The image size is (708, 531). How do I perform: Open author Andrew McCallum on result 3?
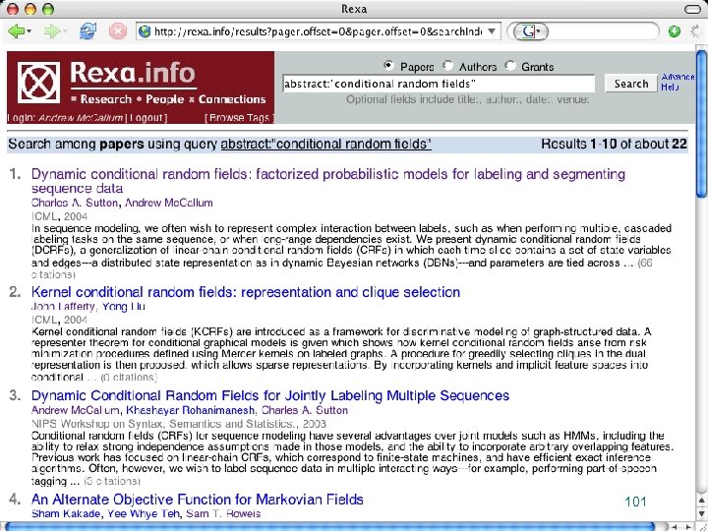pos(76,410)
